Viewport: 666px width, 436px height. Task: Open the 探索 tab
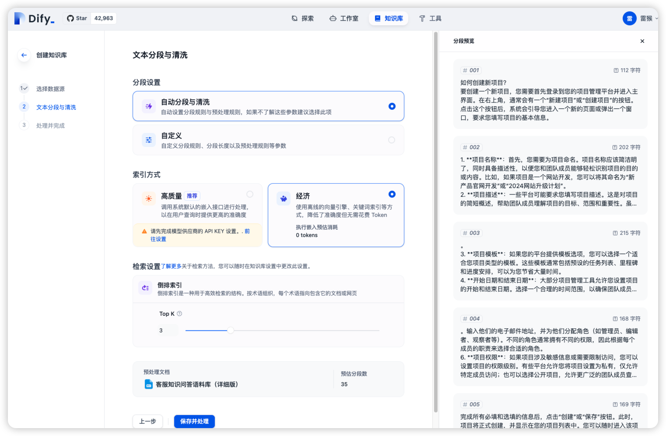point(303,18)
